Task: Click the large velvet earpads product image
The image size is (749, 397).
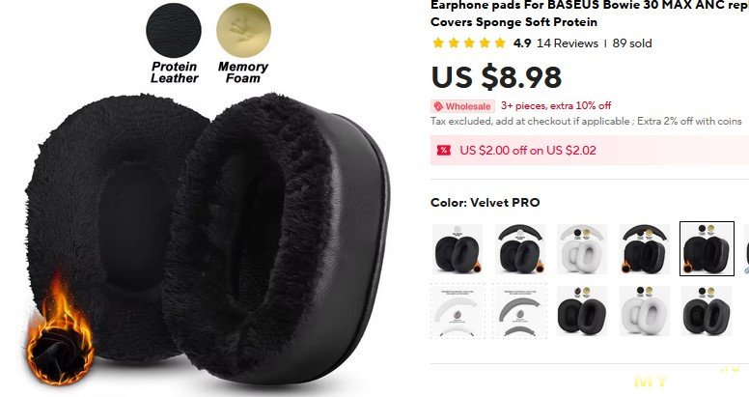Action: [x=208, y=240]
